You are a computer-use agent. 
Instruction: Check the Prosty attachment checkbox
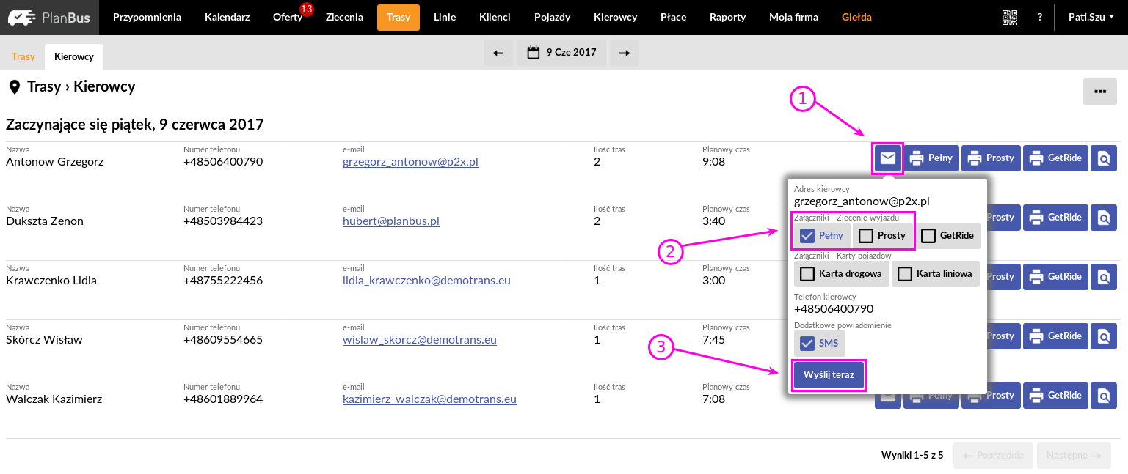[x=867, y=236]
